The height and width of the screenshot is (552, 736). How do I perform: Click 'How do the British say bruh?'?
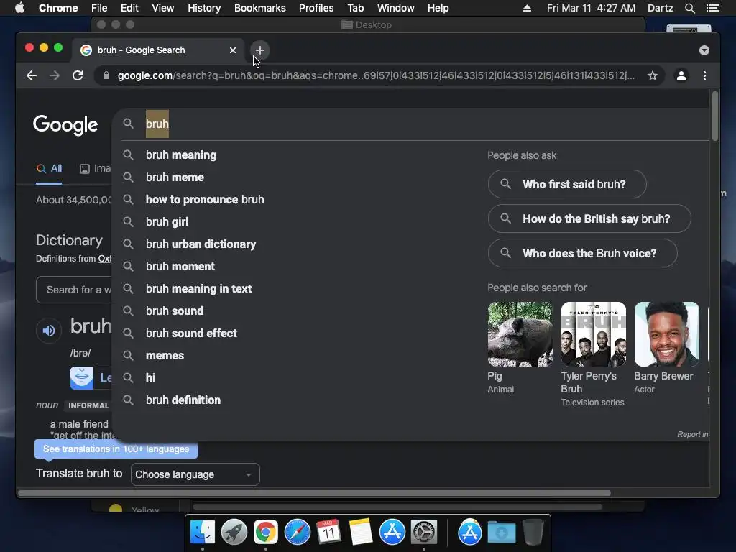click(589, 218)
